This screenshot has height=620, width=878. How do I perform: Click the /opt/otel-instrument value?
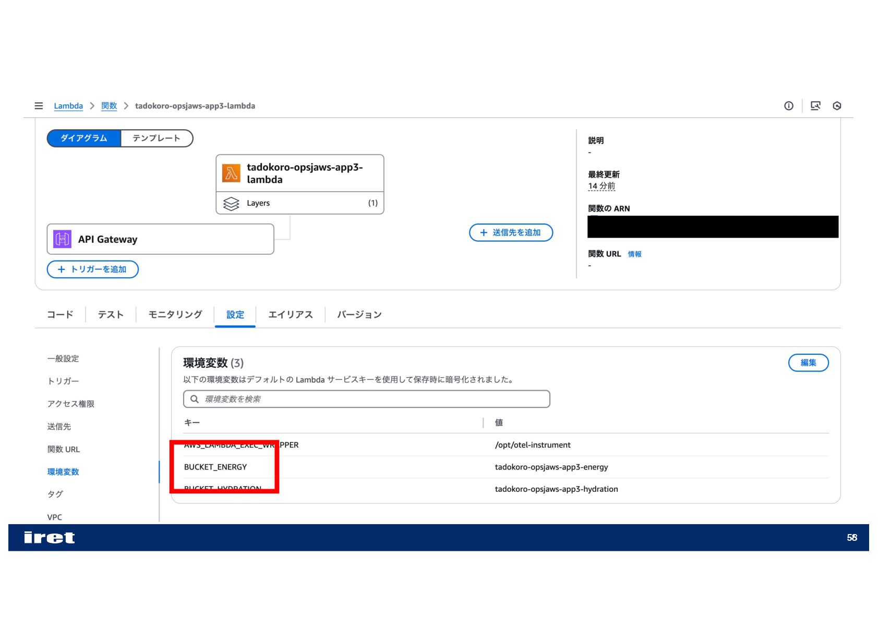point(533,445)
